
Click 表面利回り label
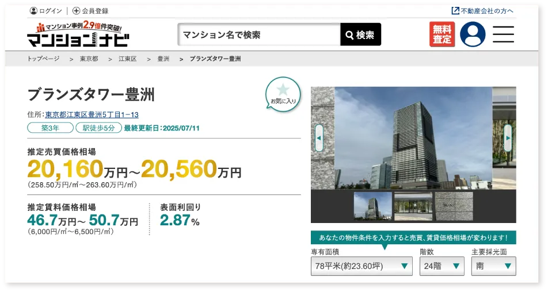tap(181, 208)
